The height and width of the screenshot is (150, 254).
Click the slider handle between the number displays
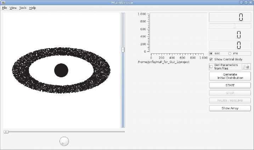click(x=234, y=26)
